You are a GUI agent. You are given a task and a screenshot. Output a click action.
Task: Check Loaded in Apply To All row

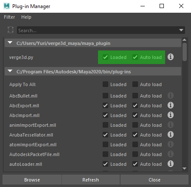point(105,84)
